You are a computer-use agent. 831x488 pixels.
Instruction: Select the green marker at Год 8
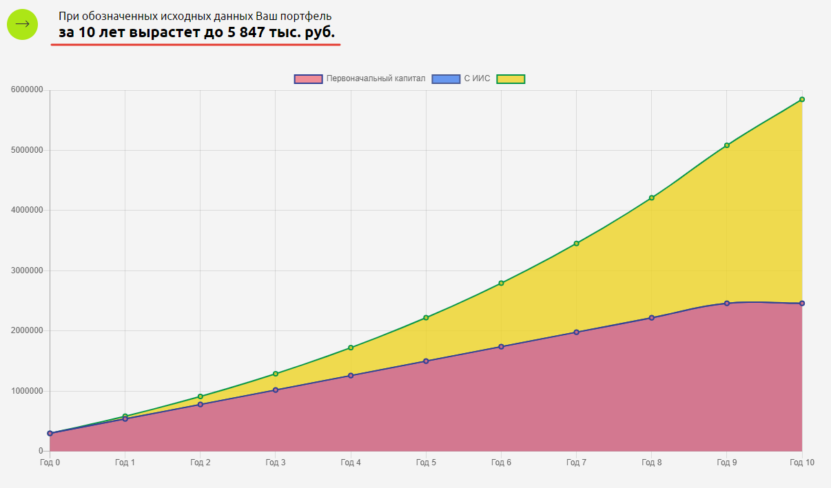[x=651, y=198]
